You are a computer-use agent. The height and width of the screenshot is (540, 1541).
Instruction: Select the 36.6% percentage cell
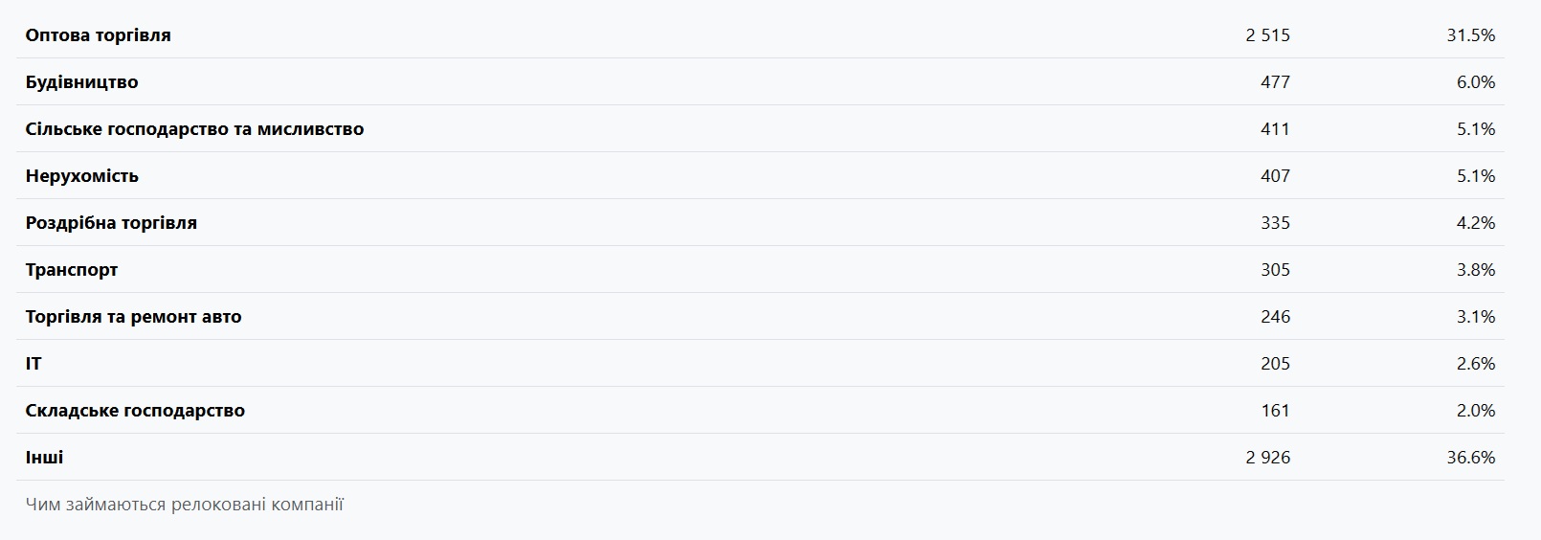point(1470,458)
